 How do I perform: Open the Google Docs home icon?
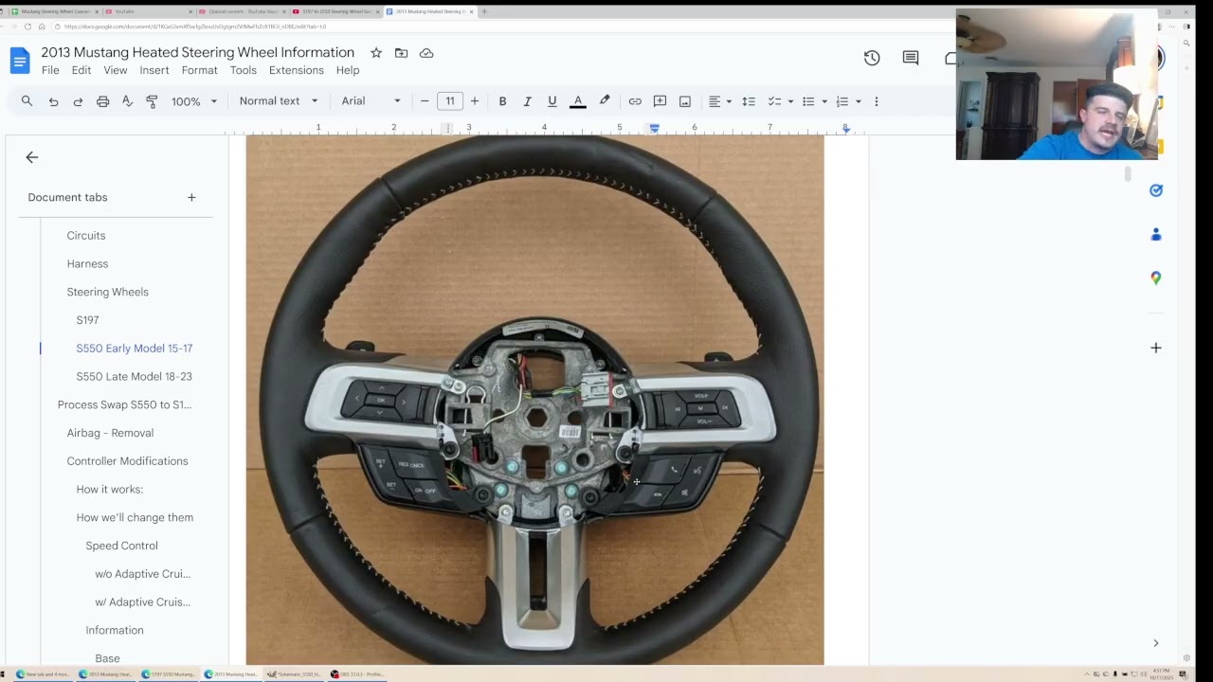coord(20,61)
